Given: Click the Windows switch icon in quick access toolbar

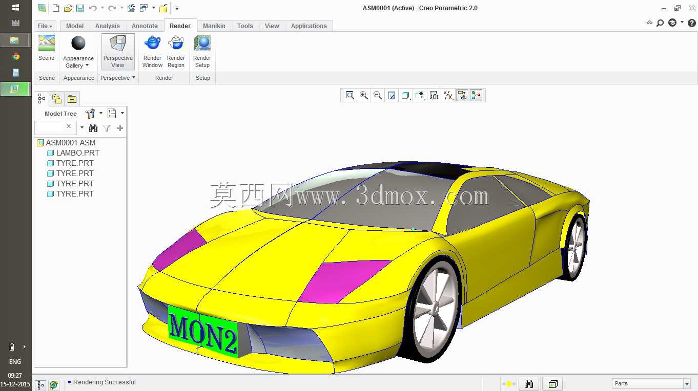Looking at the screenshot, I should coord(143,8).
